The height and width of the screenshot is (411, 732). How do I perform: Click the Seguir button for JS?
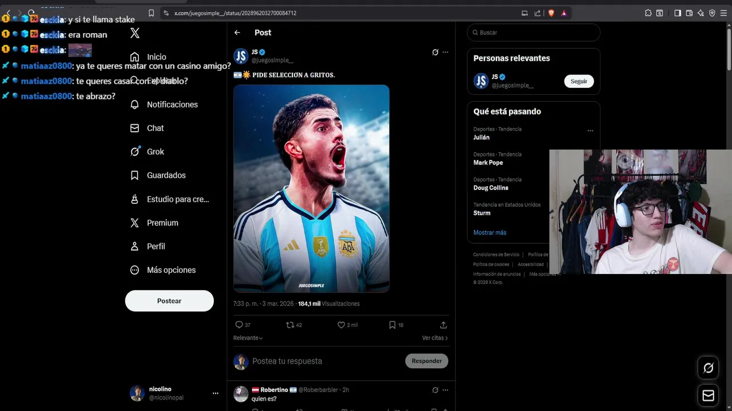coord(579,81)
